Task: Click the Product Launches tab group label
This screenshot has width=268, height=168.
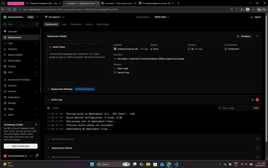Action: tap(16, 3)
